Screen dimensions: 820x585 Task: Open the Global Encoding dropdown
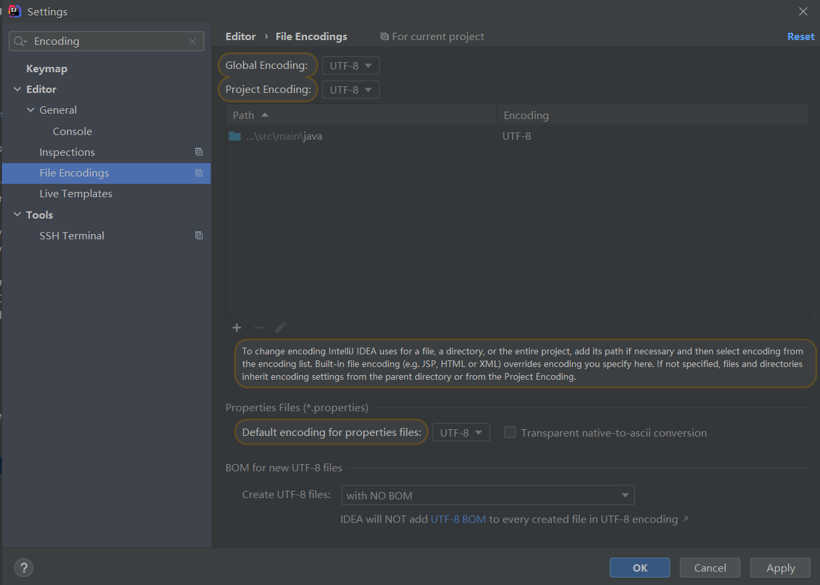[351, 66]
